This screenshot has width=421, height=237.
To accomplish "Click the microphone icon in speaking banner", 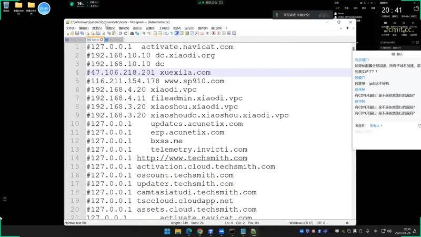I will point(277,15).
